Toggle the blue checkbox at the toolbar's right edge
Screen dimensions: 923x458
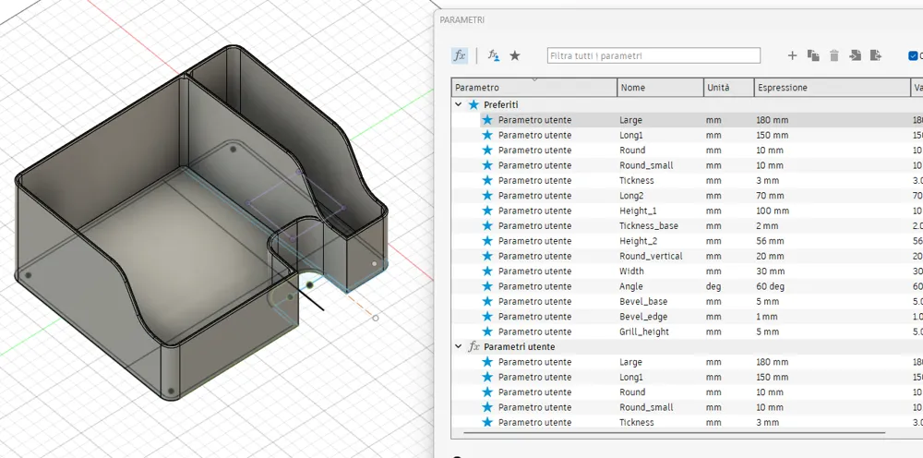pos(913,56)
